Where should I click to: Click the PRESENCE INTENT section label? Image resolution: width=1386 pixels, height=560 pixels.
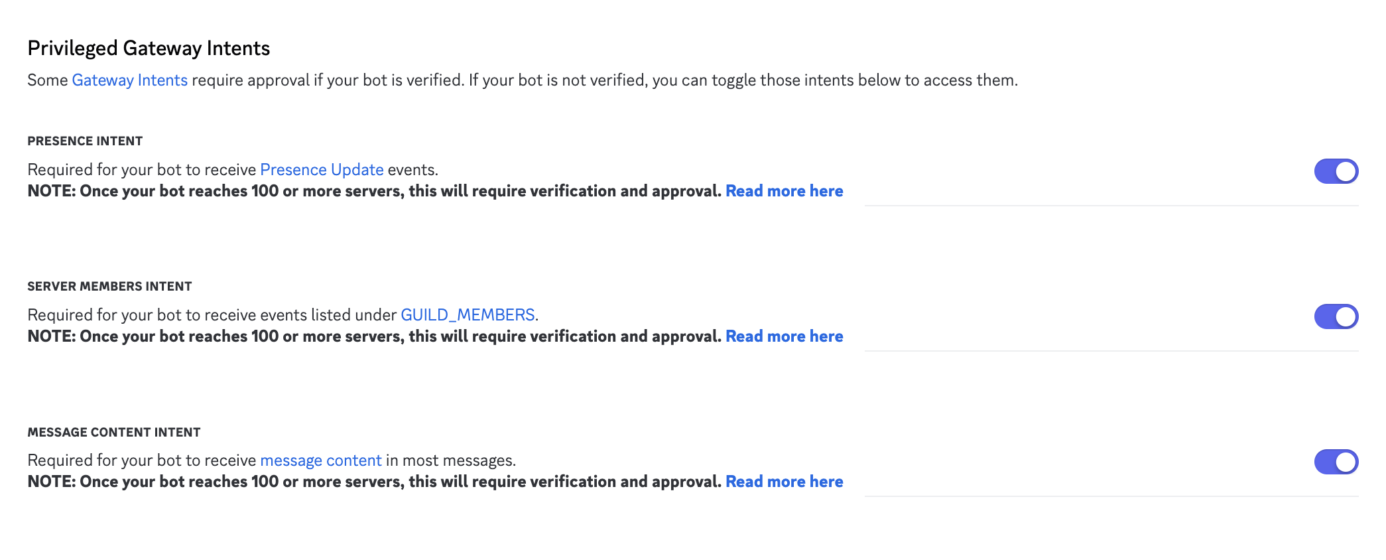(85, 141)
